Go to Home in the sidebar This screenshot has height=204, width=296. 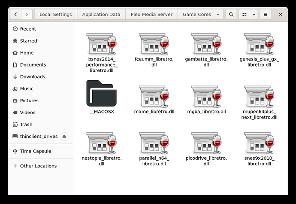click(x=41, y=53)
